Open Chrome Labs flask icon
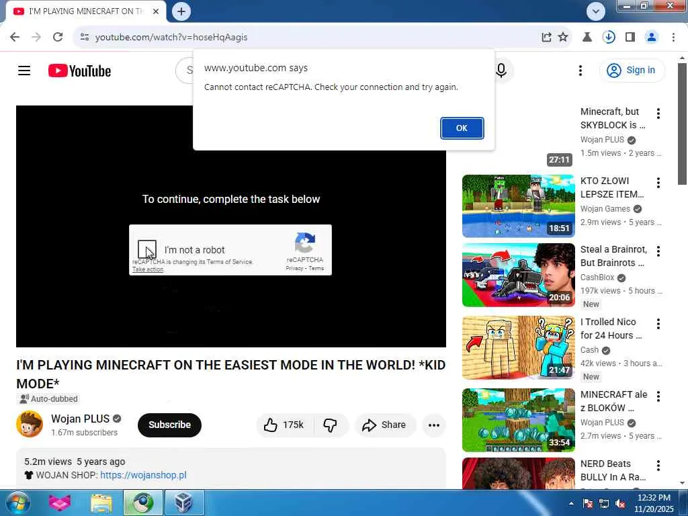 (x=587, y=38)
